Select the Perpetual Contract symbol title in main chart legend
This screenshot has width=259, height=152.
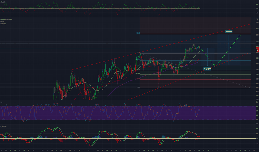pyautogui.click(x=6, y=19)
